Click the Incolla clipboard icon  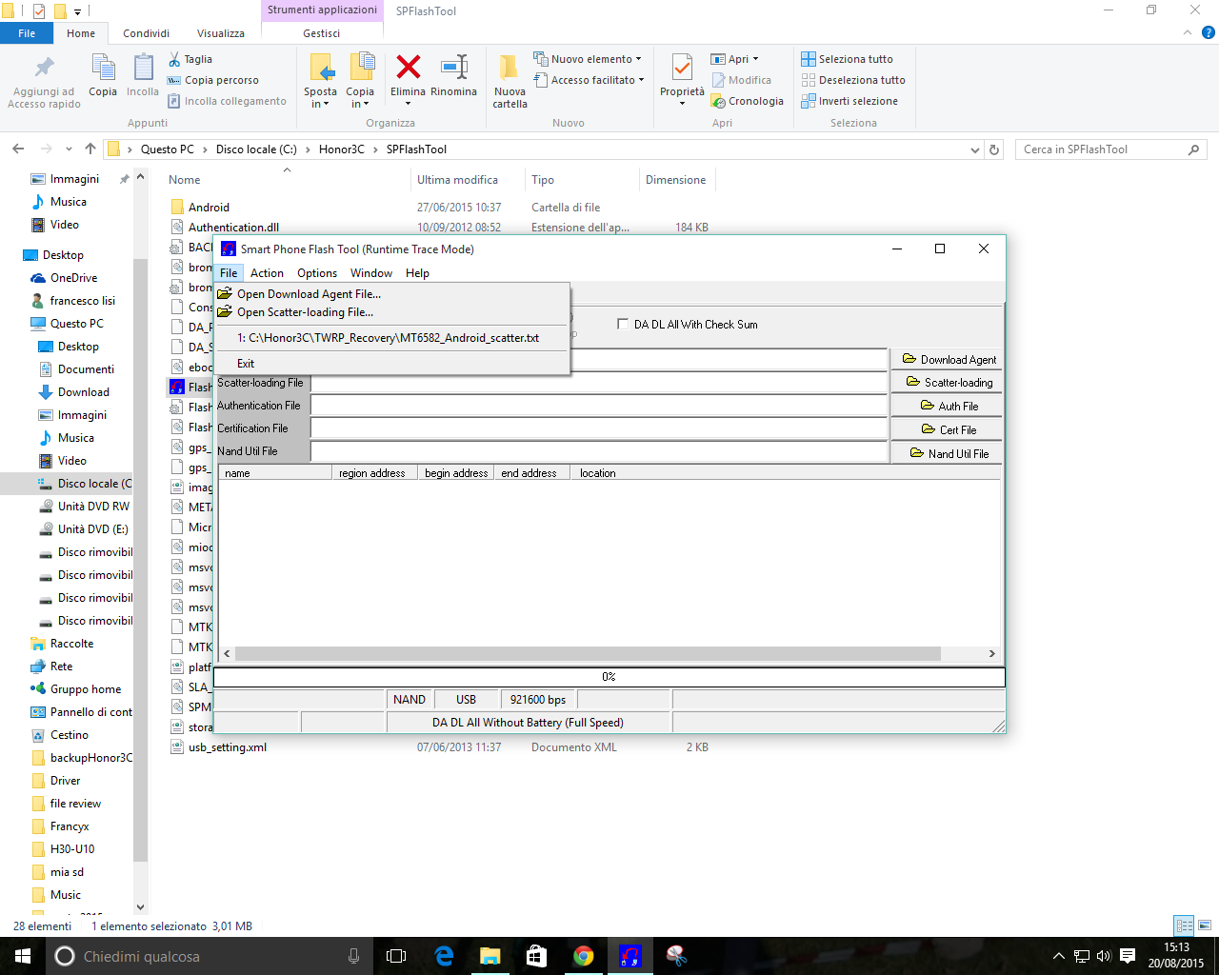(x=143, y=67)
